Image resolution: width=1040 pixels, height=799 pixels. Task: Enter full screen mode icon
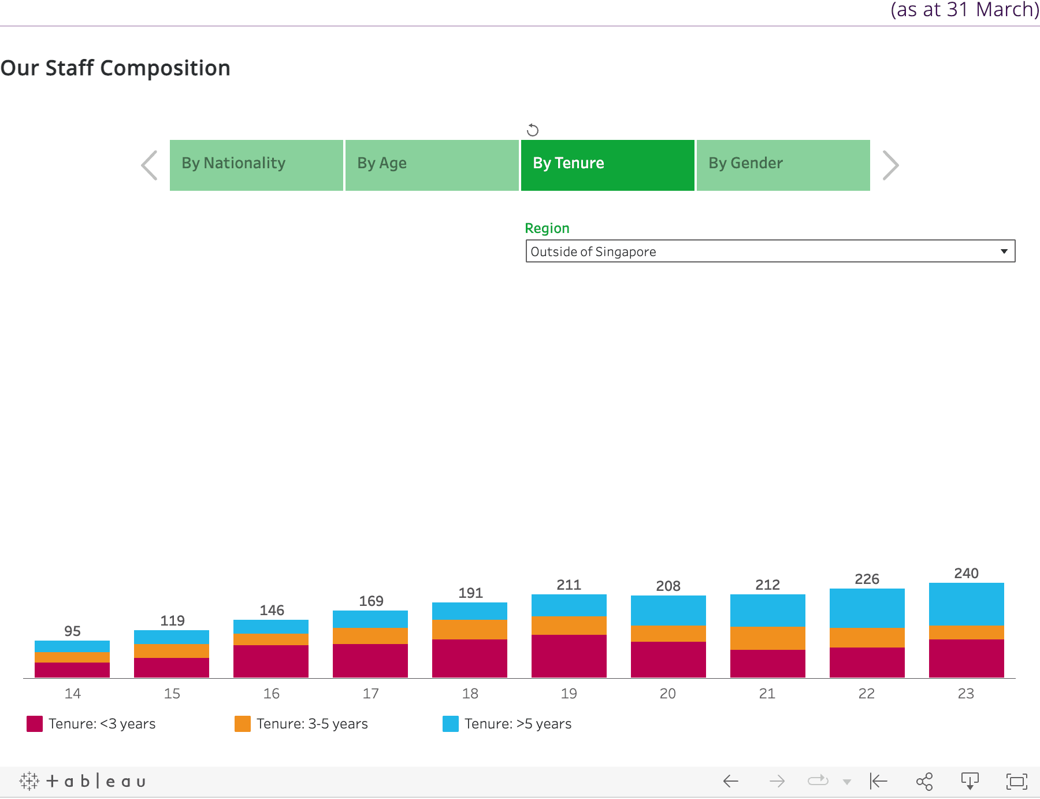(1017, 782)
